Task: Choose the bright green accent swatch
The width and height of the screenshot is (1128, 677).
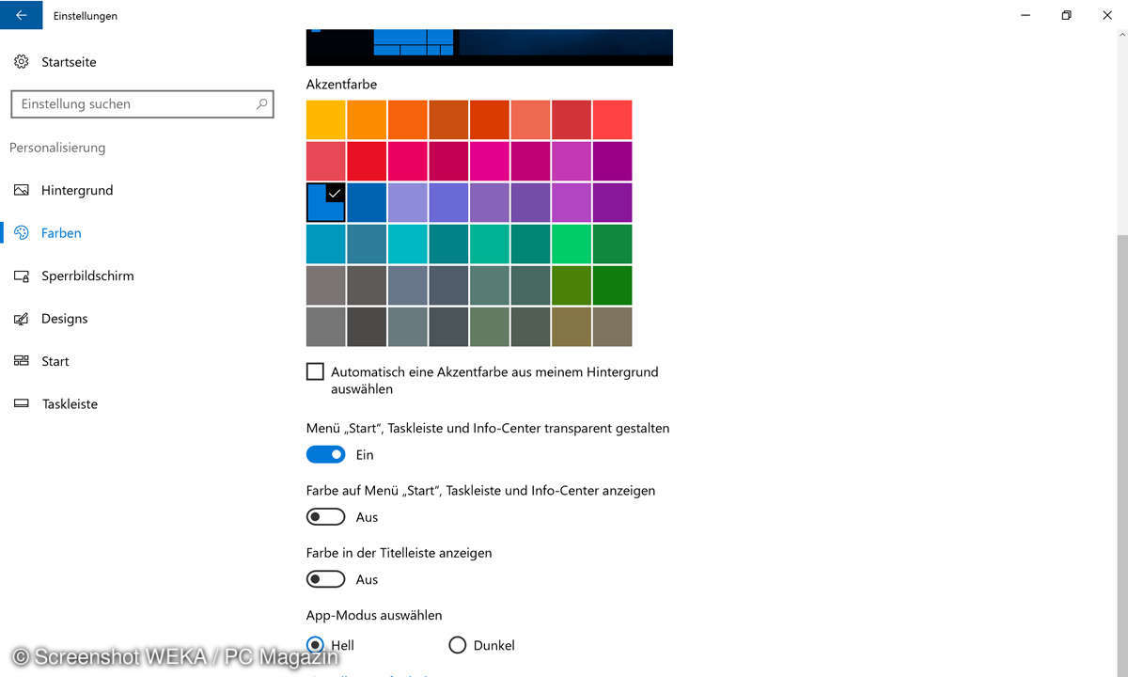Action: click(572, 244)
